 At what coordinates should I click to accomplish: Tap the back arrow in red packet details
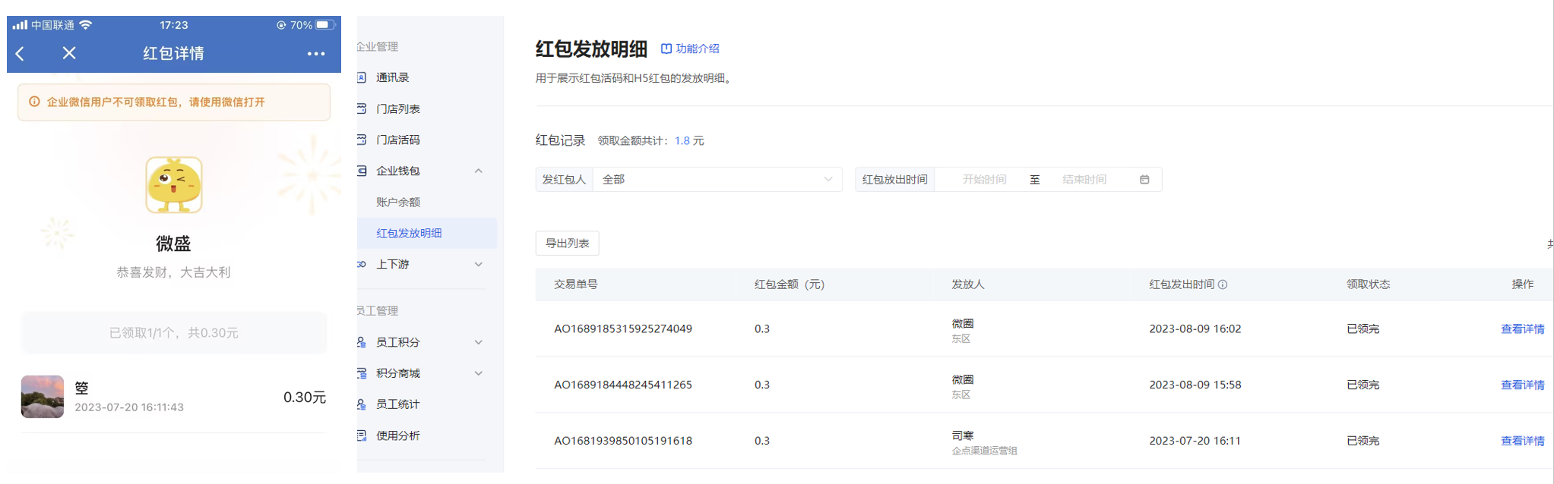tap(21, 53)
